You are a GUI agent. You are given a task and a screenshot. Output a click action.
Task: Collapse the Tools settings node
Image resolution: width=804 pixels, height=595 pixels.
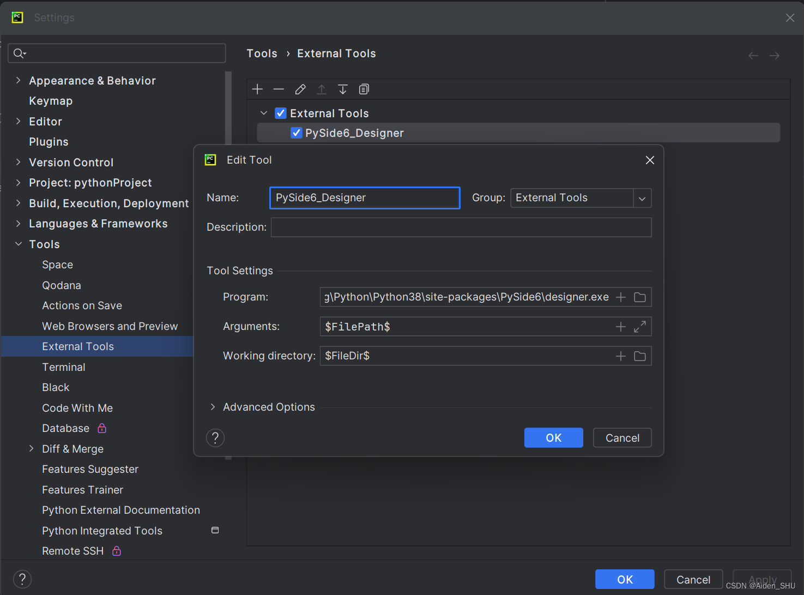tap(18, 244)
